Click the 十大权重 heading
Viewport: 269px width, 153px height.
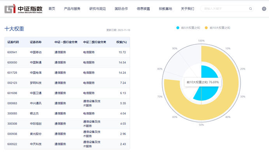tap(14, 29)
